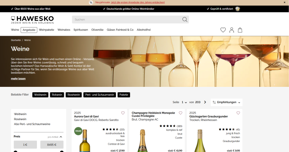Viewport: 289px width, 152px height.
Task: Click the right price slider handle
Action: (62, 151)
